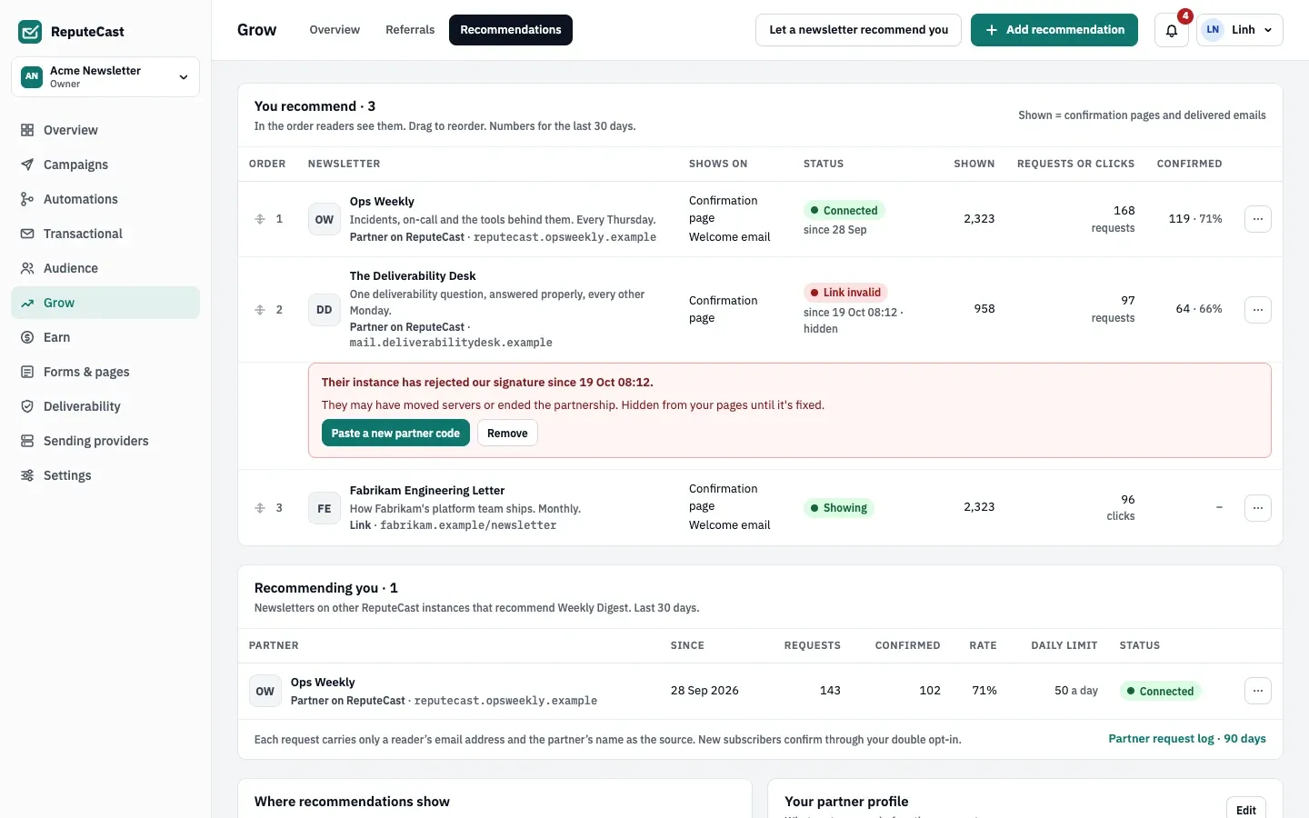Open the Linh user menu

(x=1240, y=30)
